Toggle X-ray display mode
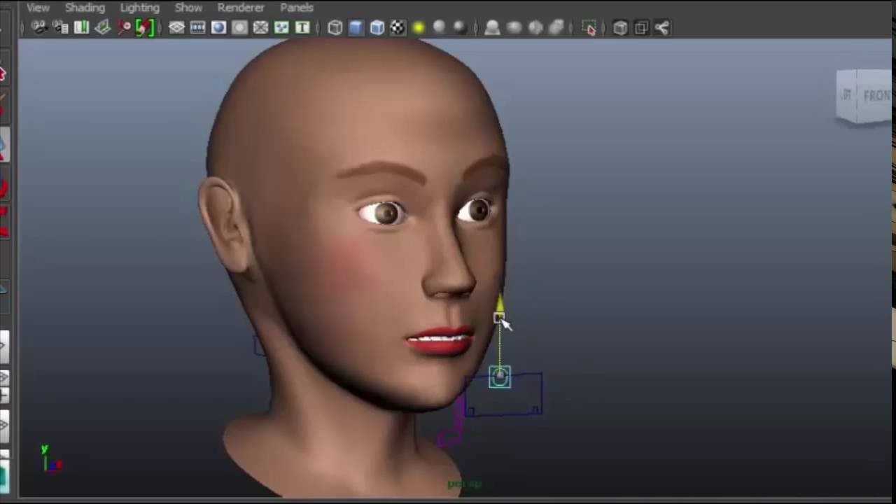The height and width of the screenshot is (504, 896). click(620, 28)
